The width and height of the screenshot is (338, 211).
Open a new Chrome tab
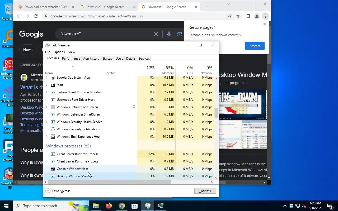click(206, 7)
